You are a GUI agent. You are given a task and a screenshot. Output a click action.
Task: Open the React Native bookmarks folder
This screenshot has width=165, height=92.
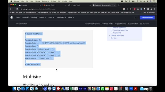coord(43,13)
